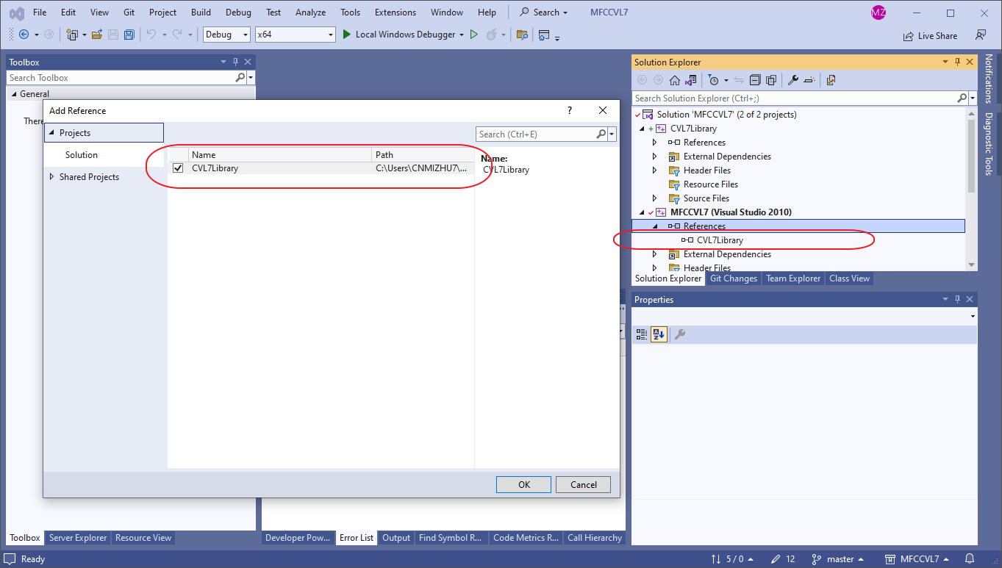Click OK in Add Reference dialog

523,484
